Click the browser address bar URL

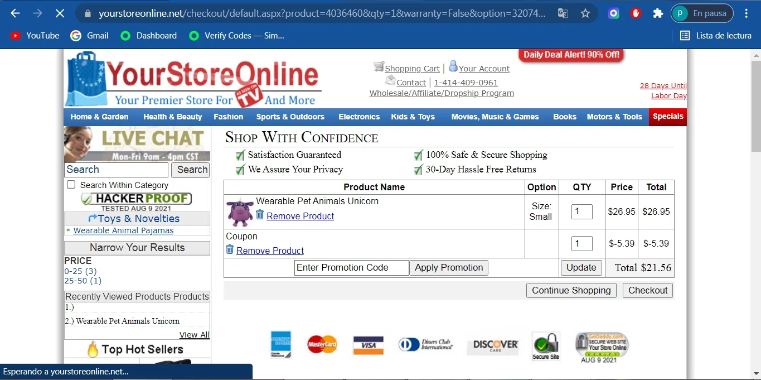322,13
